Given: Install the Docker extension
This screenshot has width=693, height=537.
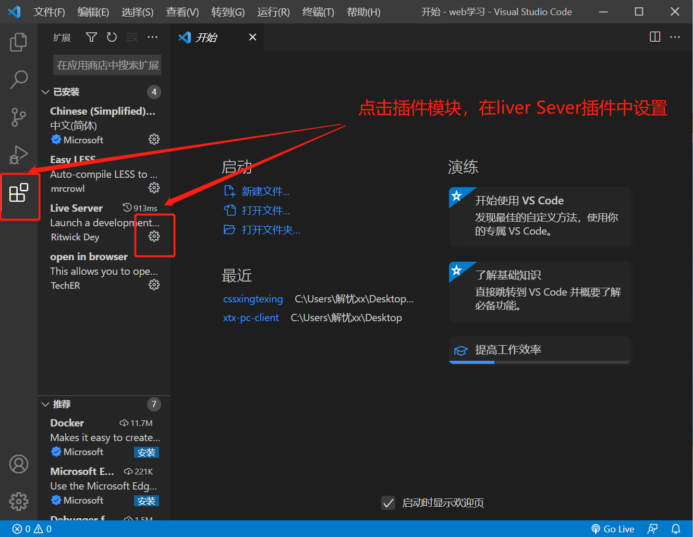Looking at the screenshot, I should 147,453.
